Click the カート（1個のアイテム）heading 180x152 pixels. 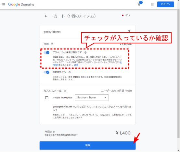[x=75, y=16]
